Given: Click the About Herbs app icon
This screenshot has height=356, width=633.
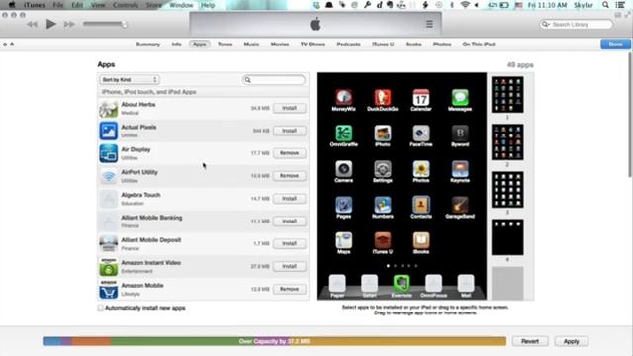Looking at the screenshot, I should tap(108, 109).
